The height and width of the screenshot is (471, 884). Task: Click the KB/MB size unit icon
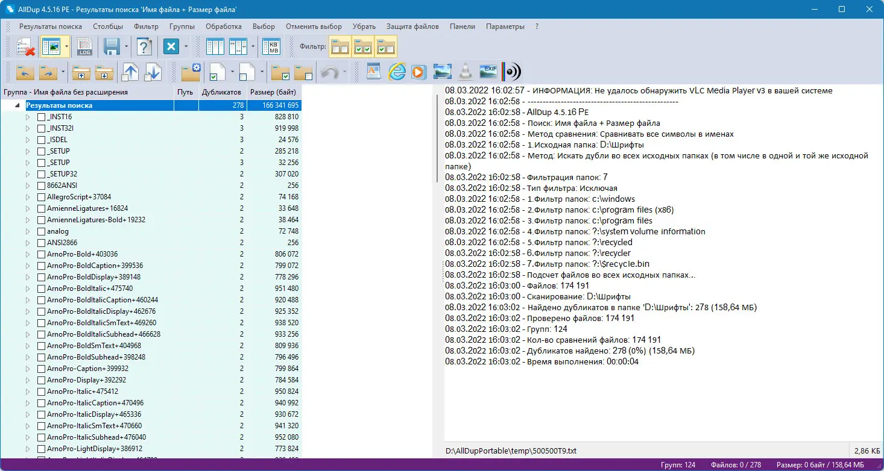pos(273,47)
